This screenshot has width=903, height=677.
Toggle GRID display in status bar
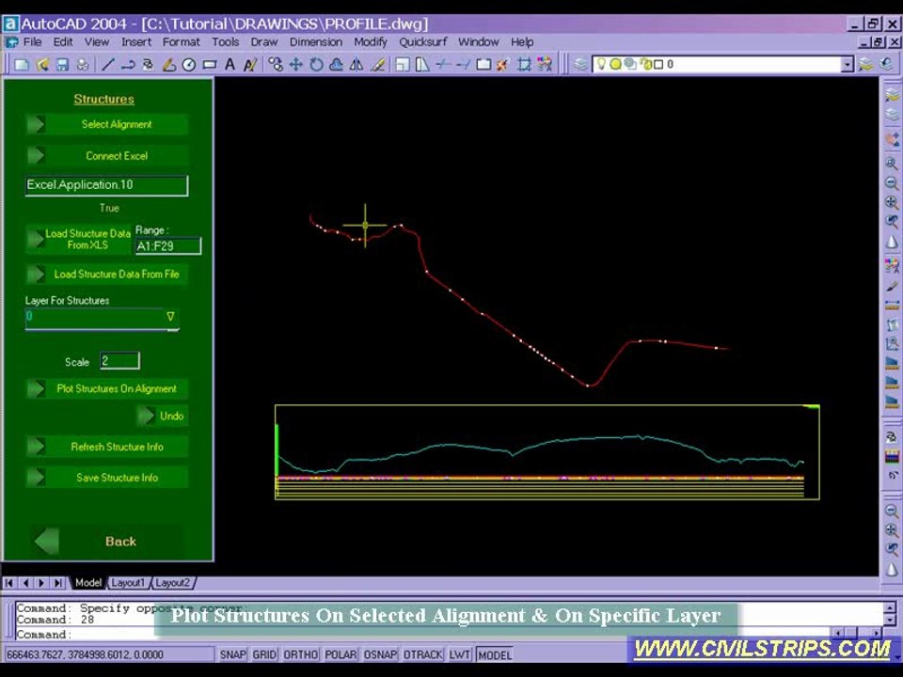coord(264,654)
